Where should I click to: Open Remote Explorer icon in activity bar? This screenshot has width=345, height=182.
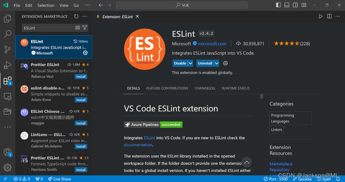pos(8,96)
